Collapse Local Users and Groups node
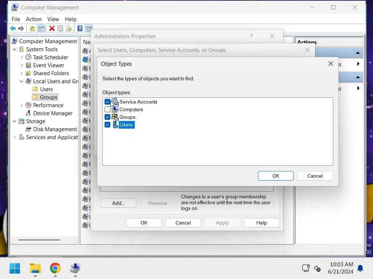Image resolution: width=373 pixels, height=279 pixels. [x=21, y=81]
